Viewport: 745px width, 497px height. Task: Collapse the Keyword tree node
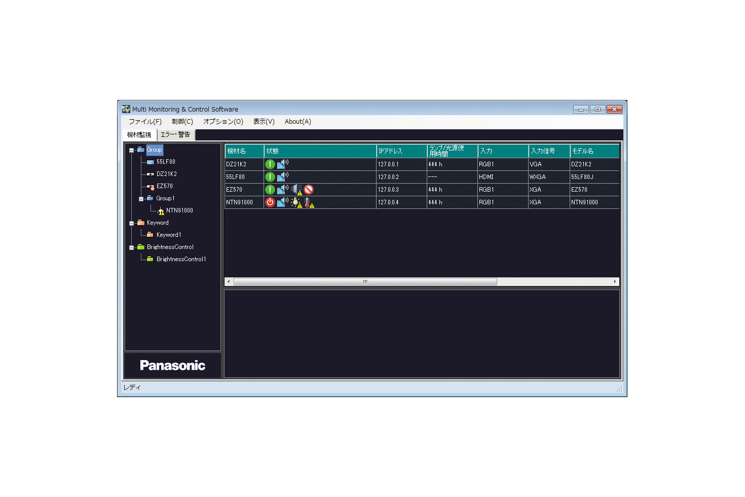(131, 223)
